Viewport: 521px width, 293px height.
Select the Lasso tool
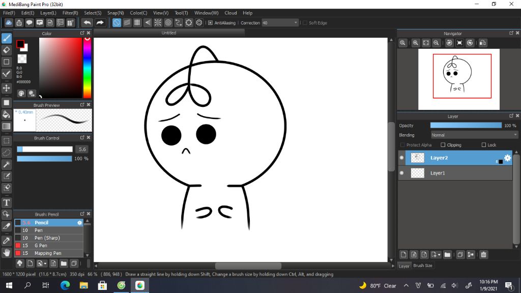click(7, 153)
